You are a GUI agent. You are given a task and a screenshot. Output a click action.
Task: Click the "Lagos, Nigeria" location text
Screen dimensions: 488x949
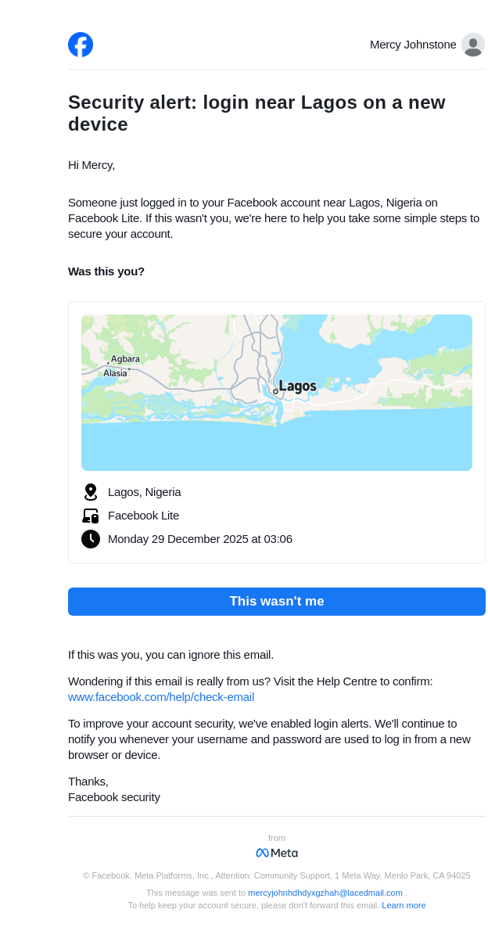tap(145, 492)
